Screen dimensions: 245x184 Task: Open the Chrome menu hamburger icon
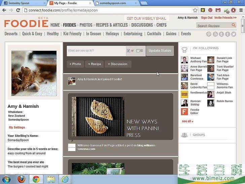coord(241,10)
